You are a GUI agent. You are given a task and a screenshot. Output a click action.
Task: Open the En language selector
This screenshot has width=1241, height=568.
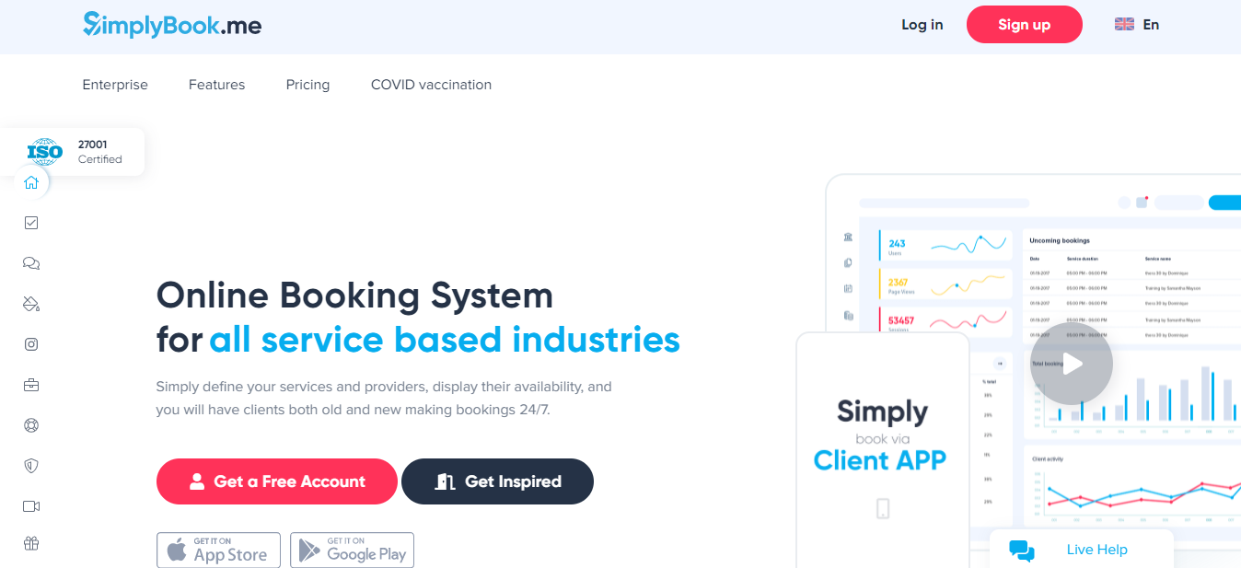1137,25
